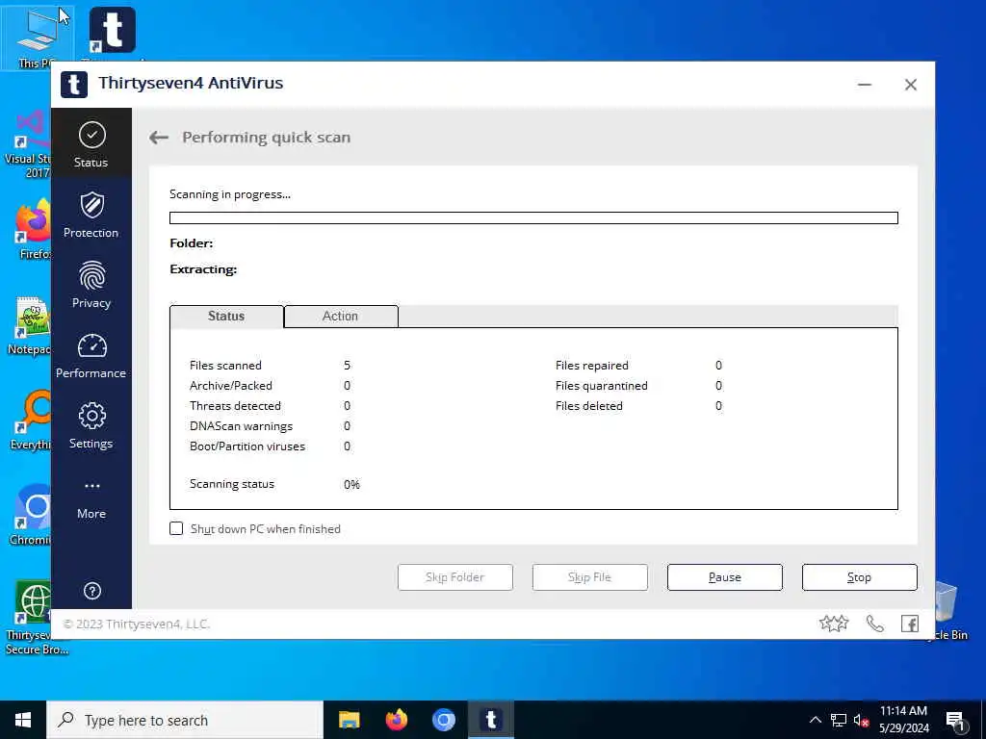Click the Skip Folder button
The image size is (986, 739).
click(454, 577)
